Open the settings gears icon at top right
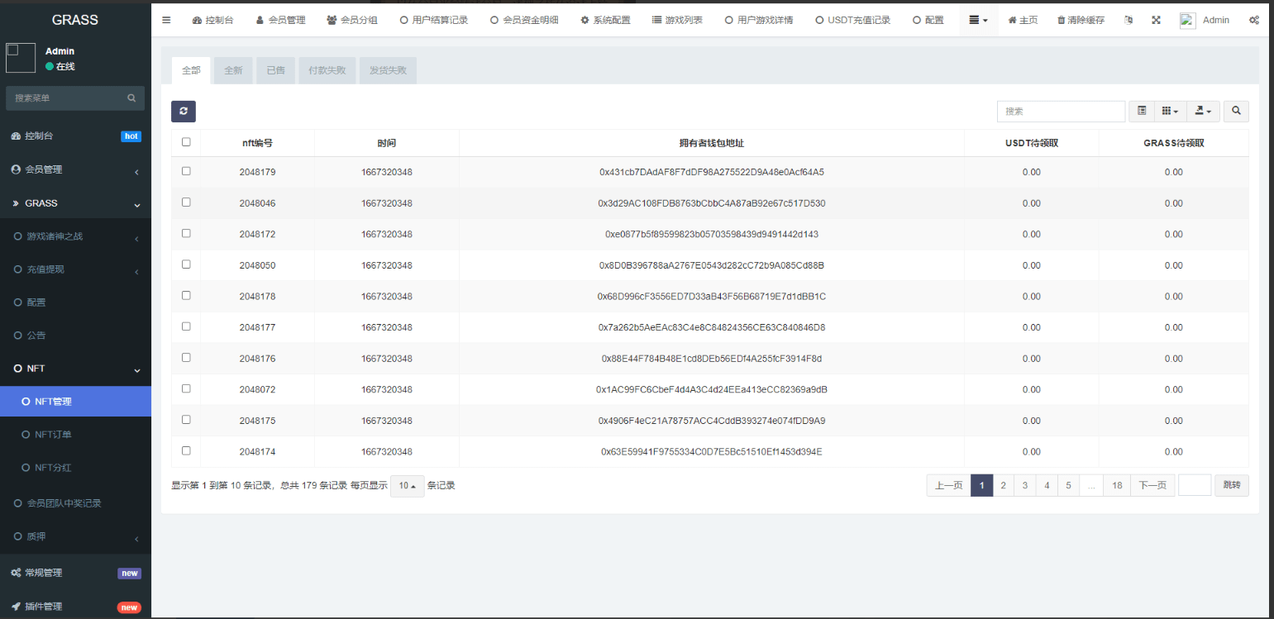1274x619 pixels. click(1254, 20)
